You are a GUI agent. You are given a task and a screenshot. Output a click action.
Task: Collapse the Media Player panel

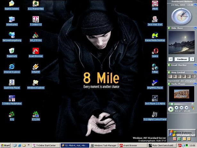point(195,84)
